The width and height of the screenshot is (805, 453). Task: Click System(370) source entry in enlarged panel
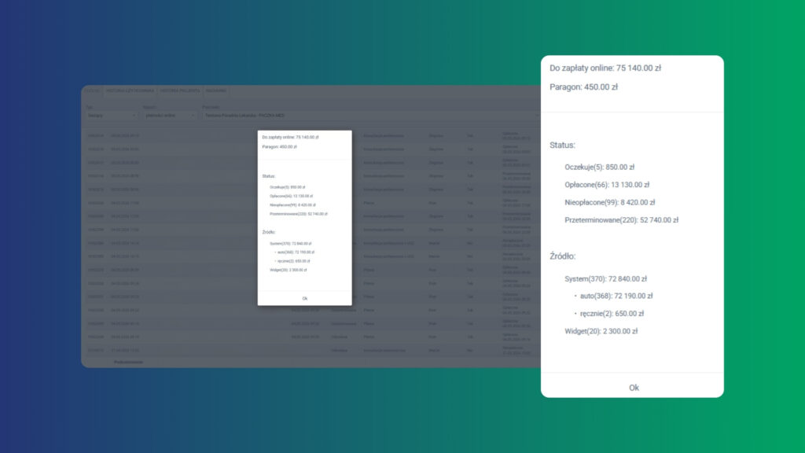tap(606, 279)
